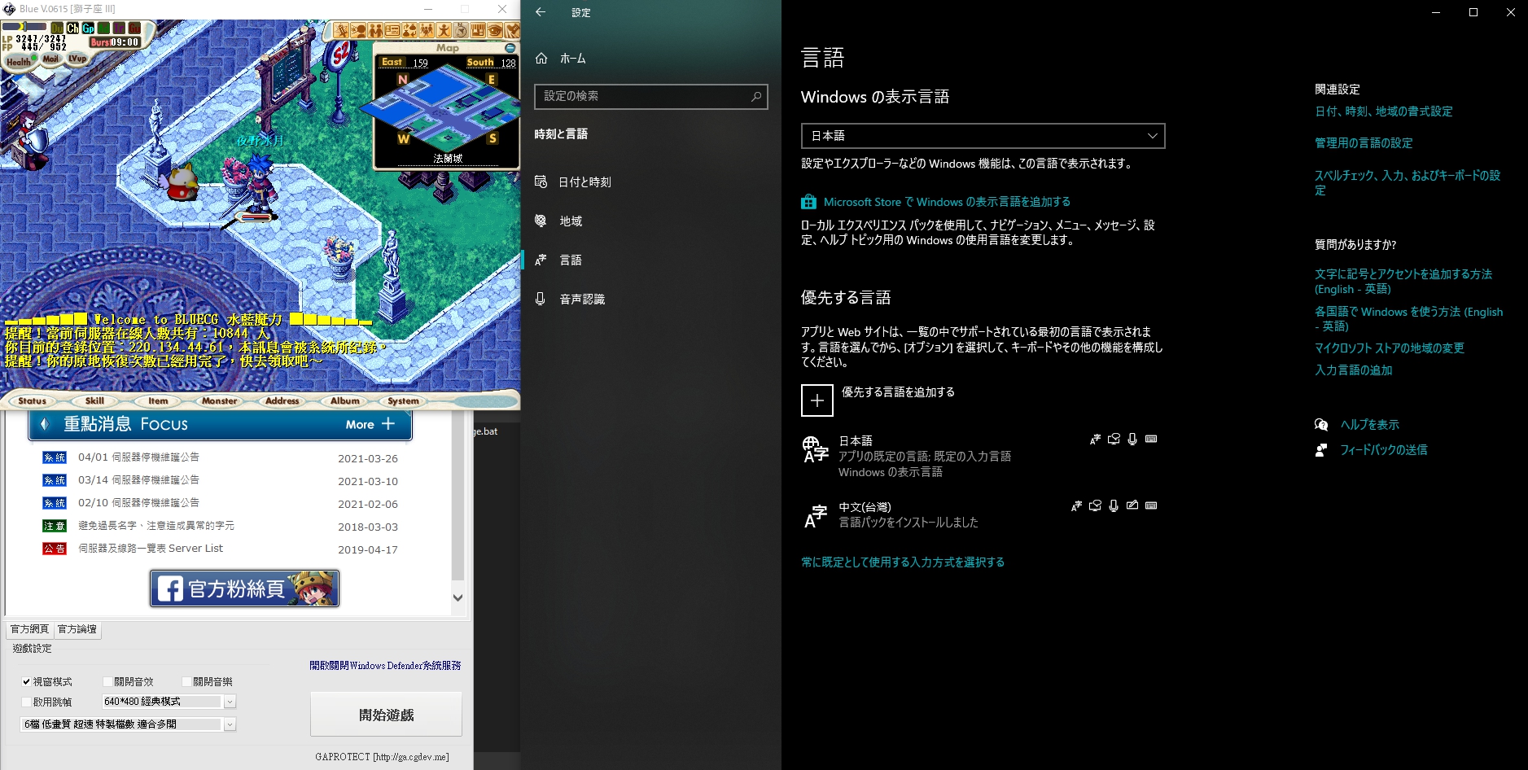The image size is (1528, 770).
Task: Open the Item tab in game menu bar
Action: 158,400
